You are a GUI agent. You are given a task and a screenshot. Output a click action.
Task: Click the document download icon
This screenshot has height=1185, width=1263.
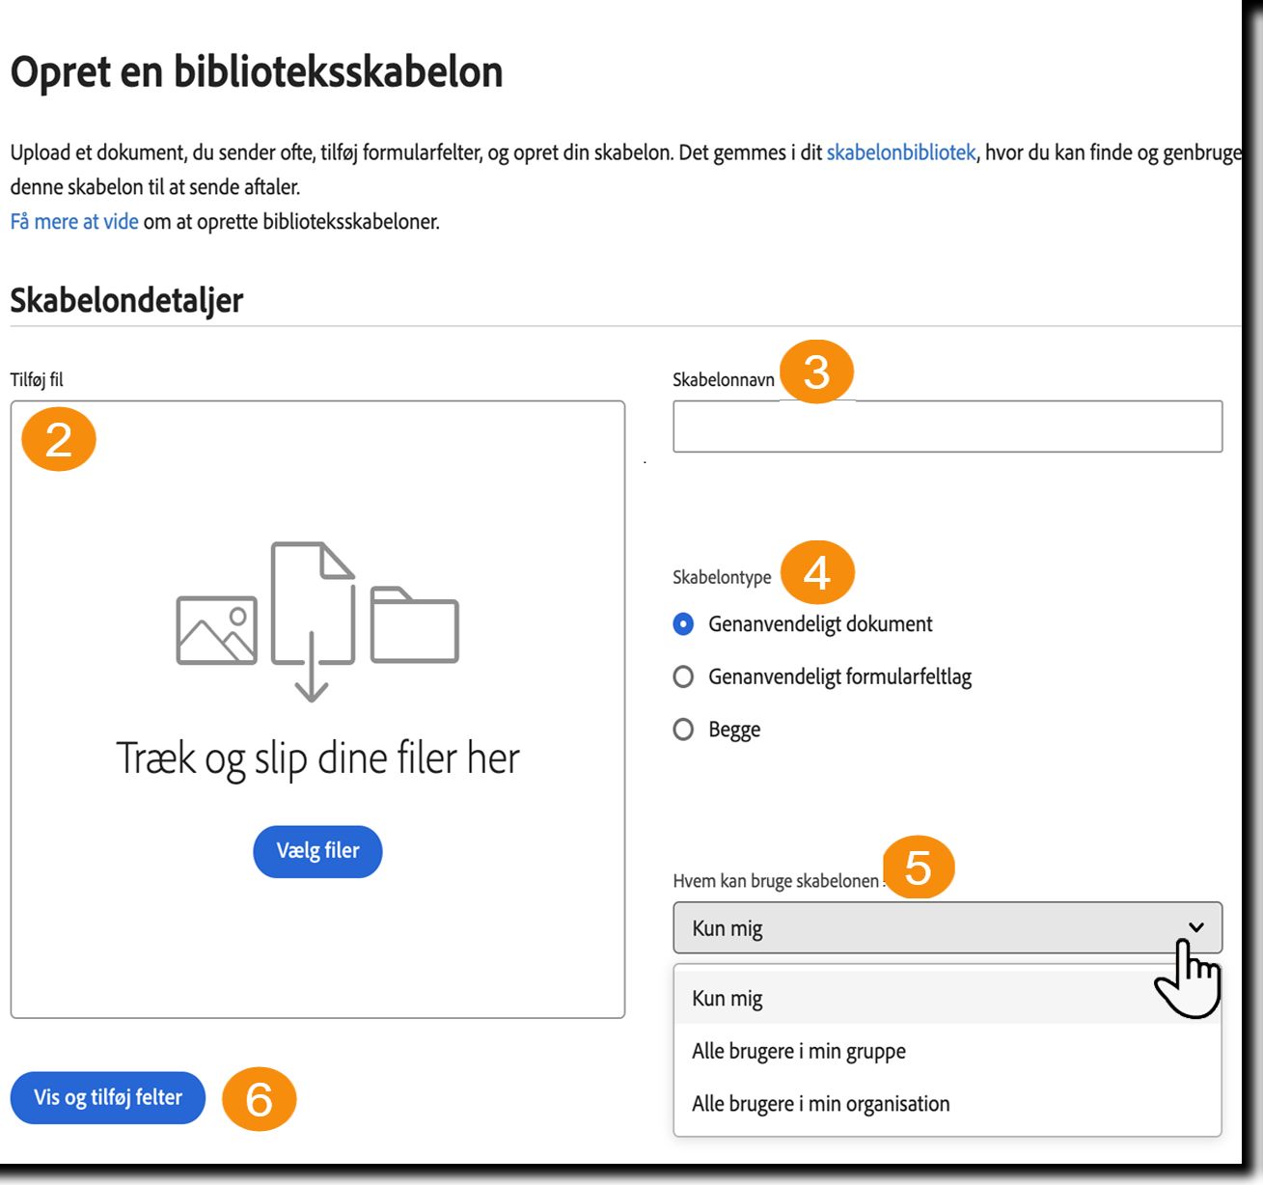(312, 621)
